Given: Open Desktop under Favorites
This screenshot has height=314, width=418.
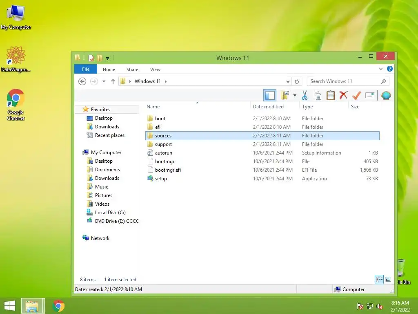Looking at the screenshot, I should pyautogui.click(x=103, y=118).
